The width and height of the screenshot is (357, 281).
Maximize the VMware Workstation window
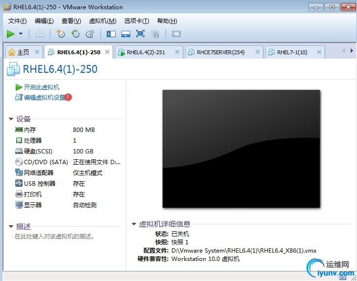point(332,7)
